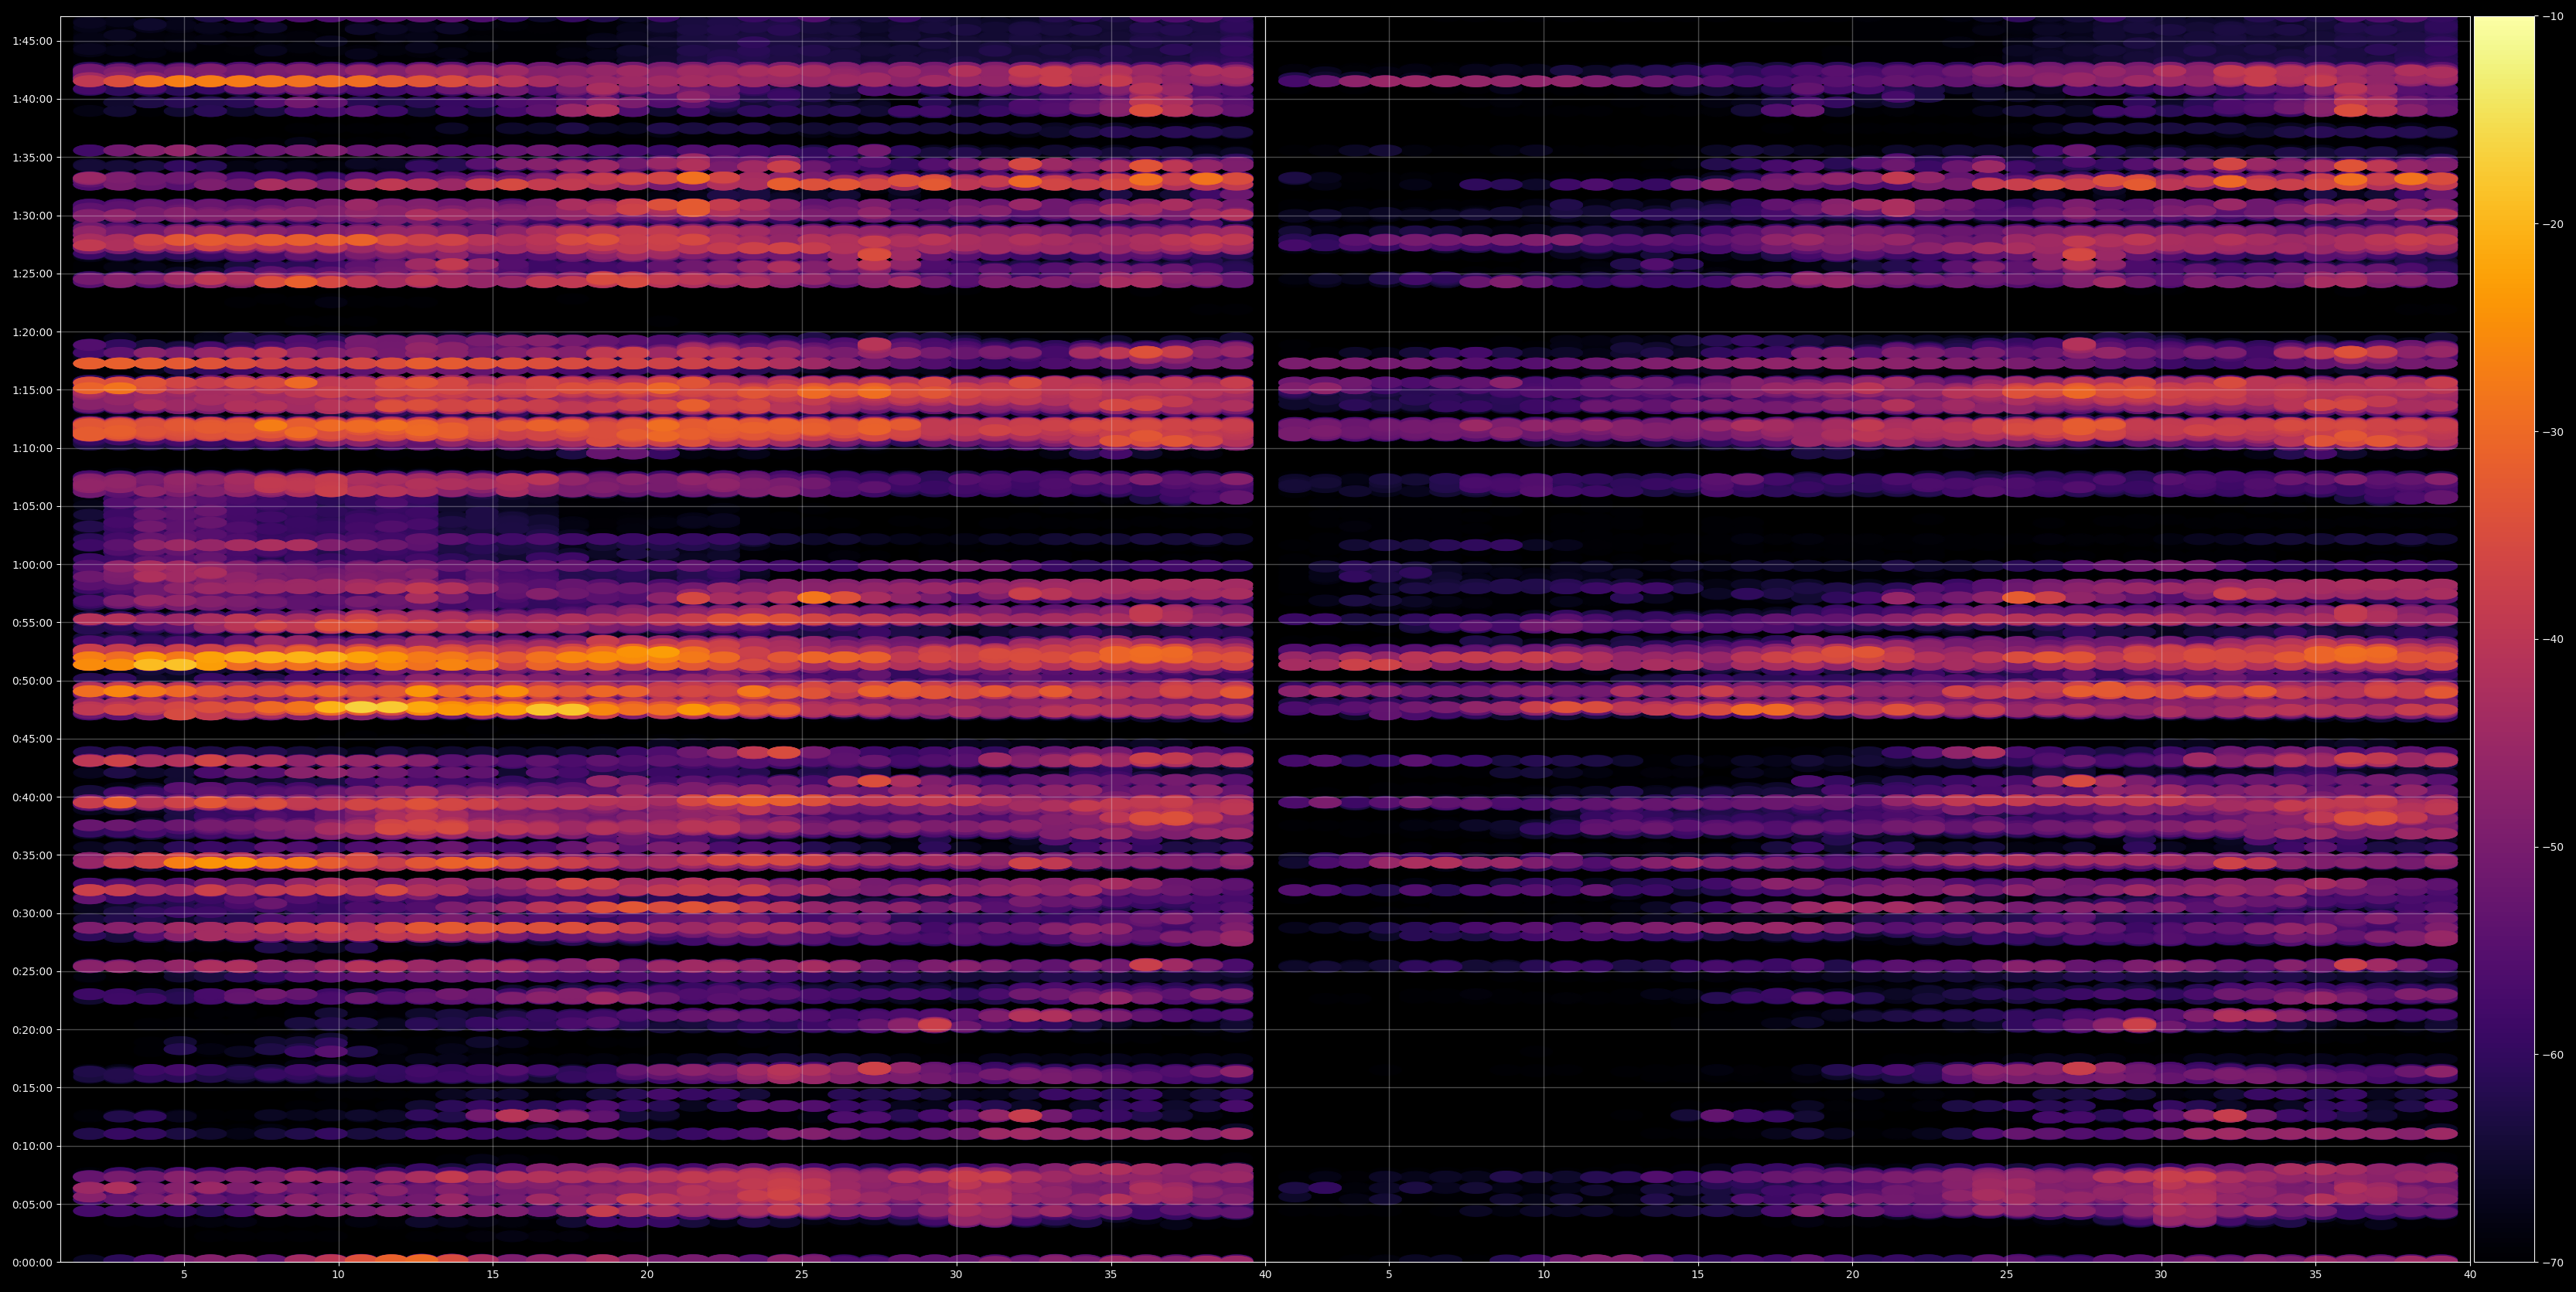Click x-axis tick 35 of the right plot
Screen dimensions: 2576x1292
pos(2316,1275)
